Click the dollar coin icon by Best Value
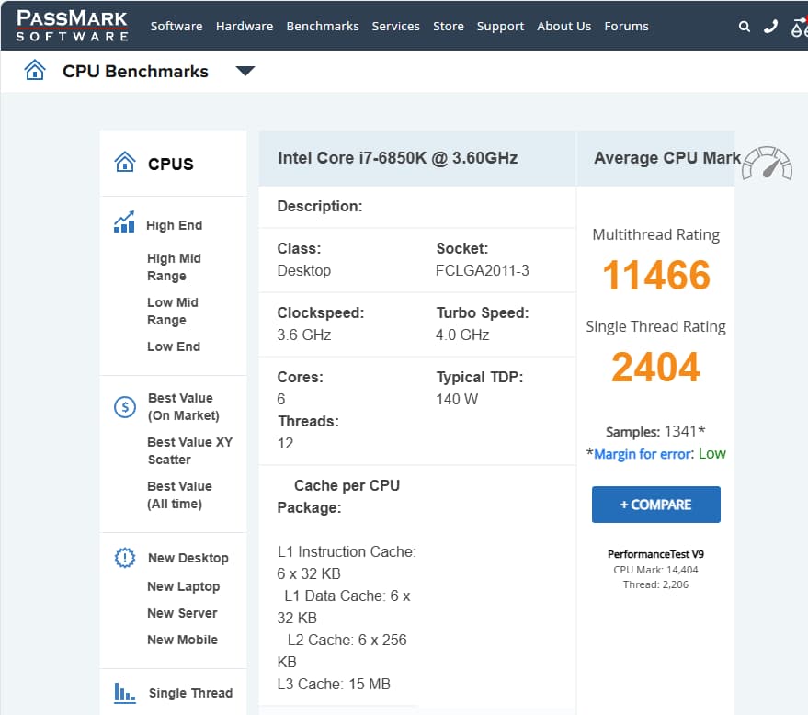808x715 pixels. pos(125,407)
